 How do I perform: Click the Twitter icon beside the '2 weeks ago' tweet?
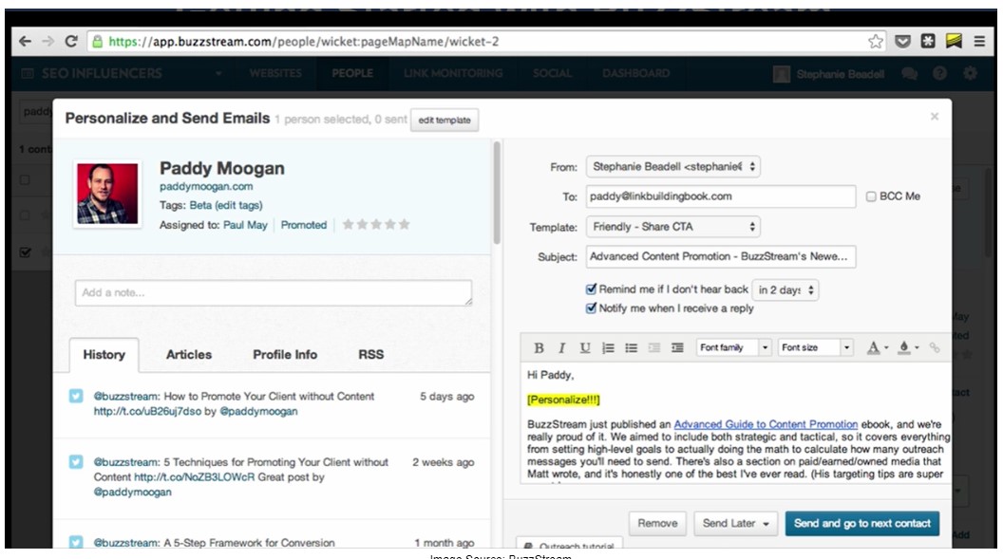point(76,461)
